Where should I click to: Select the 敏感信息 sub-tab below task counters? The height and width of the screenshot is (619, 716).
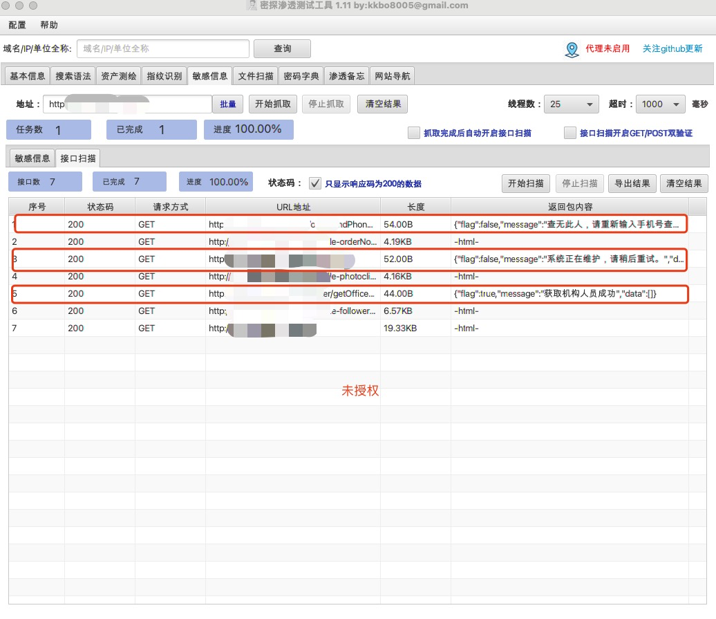[x=32, y=158]
